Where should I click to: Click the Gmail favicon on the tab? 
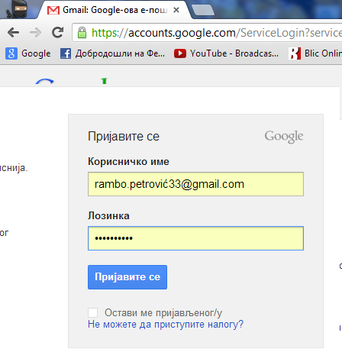(x=53, y=11)
